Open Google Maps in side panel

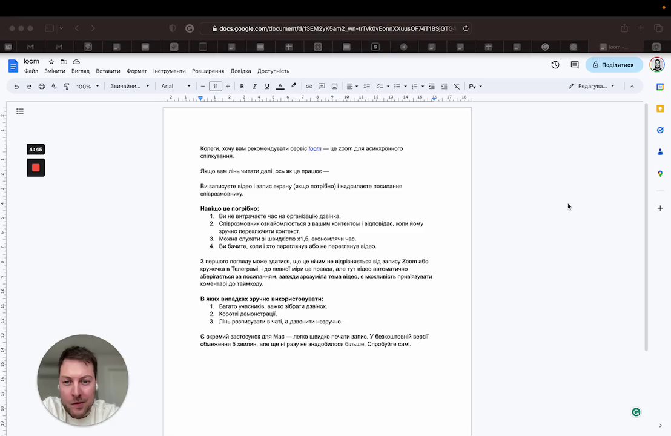point(660,174)
